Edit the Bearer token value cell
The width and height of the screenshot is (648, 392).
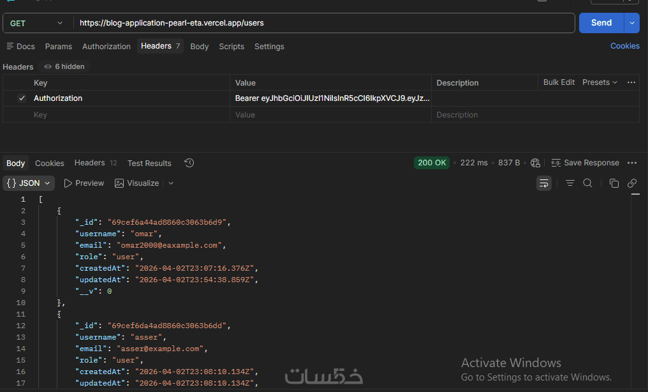pos(330,98)
